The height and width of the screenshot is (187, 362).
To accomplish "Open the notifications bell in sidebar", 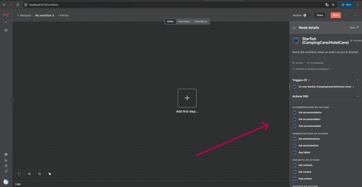I will [6, 171].
